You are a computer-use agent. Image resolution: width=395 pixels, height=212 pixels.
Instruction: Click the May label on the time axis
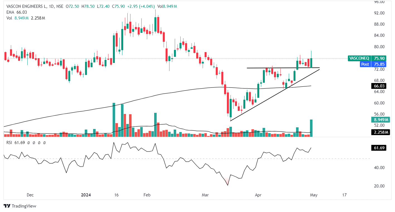pos(314,195)
